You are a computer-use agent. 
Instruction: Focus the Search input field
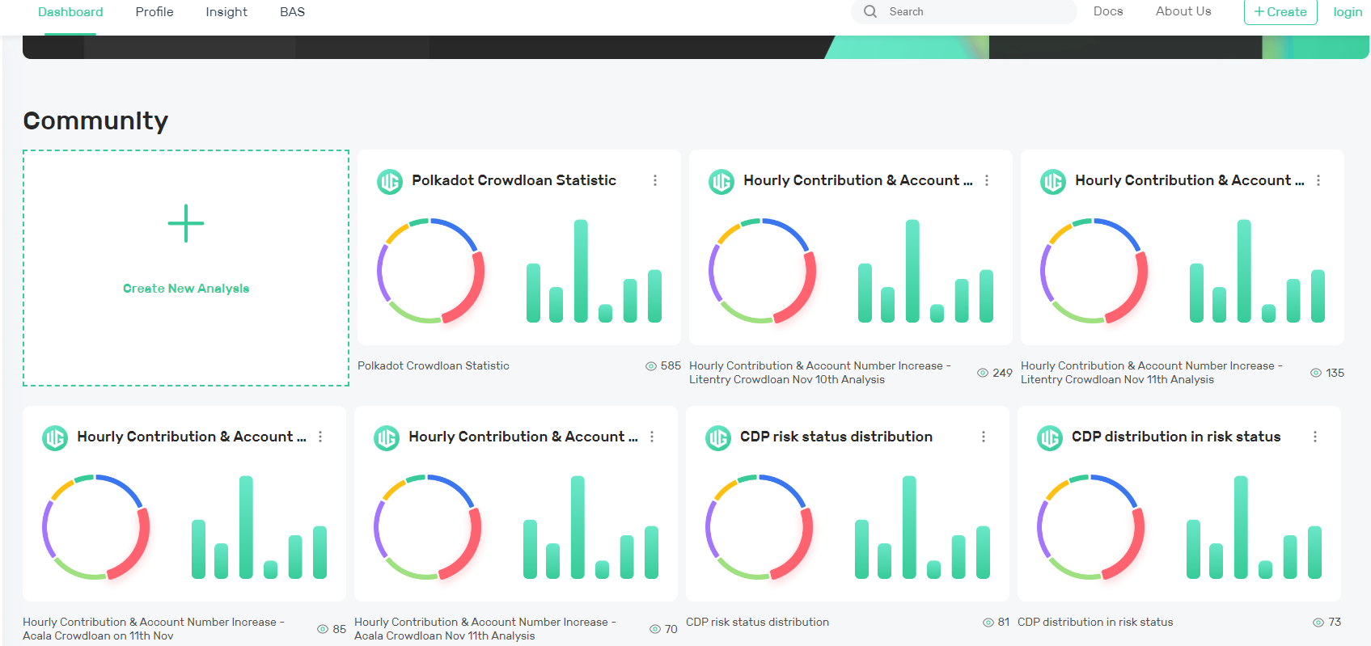coord(964,11)
